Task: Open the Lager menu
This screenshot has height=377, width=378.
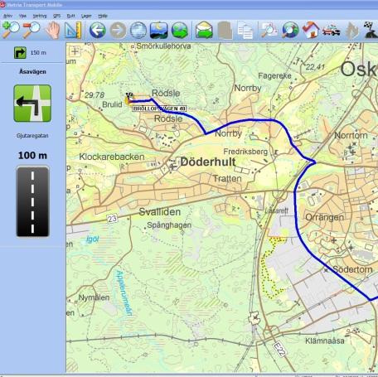Action: 86,16
